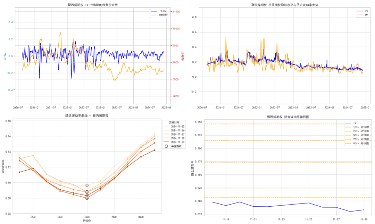Select legend entry 2024-11-25
Viewport: 375px width, 224px height.
tap(174, 126)
